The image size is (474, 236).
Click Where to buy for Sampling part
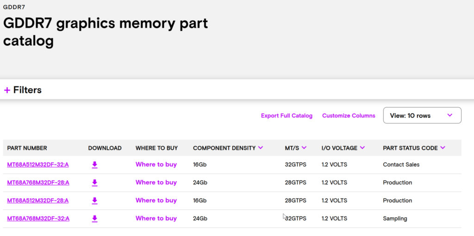click(x=156, y=219)
